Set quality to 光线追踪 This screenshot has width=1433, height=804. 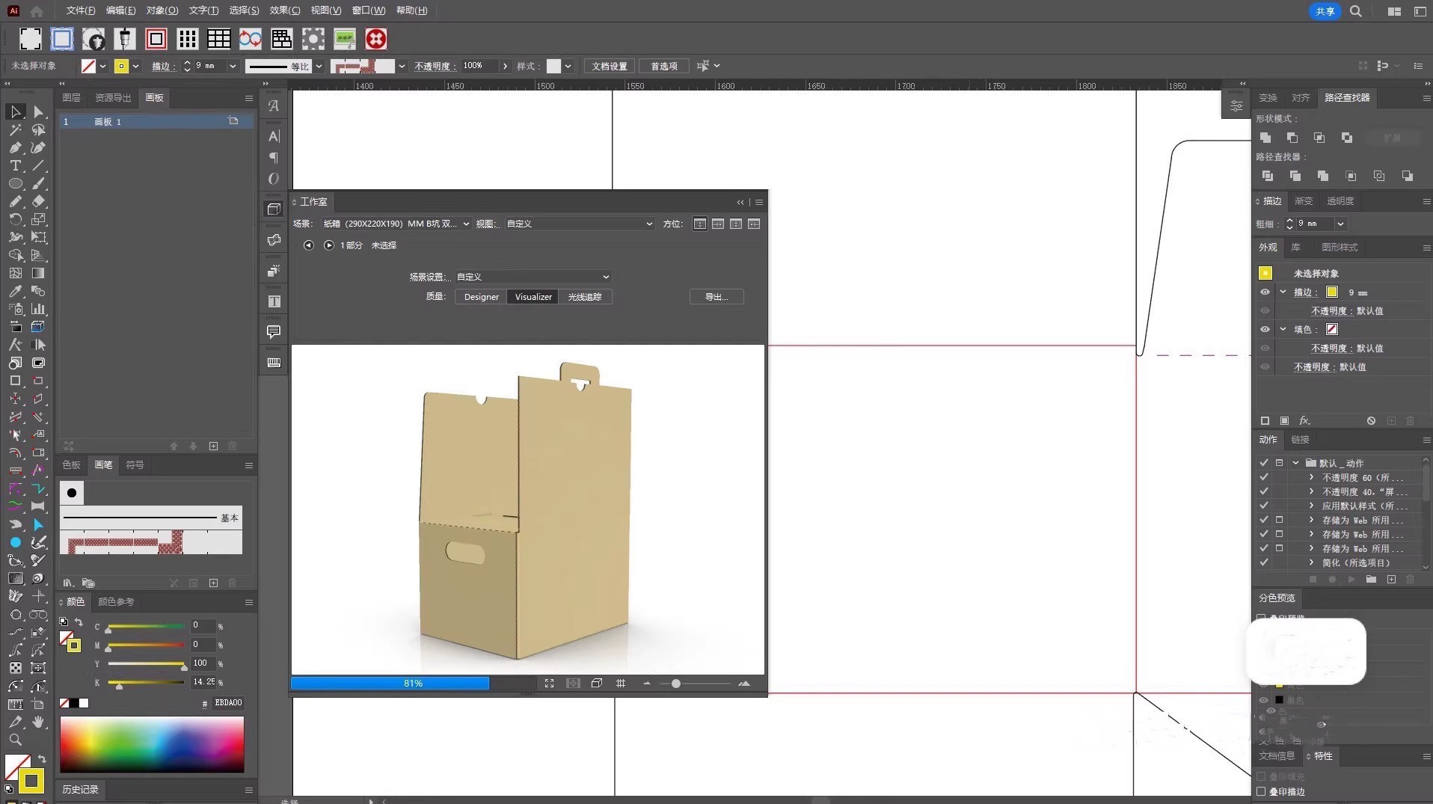pos(585,297)
